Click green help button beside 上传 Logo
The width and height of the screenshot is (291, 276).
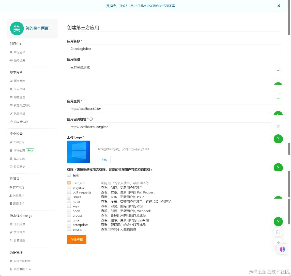278,139
